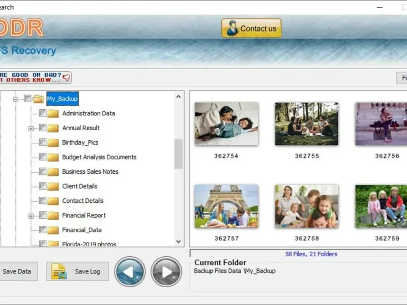The height and width of the screenshot is (305, 407).
Task: Select the My_Backup tree label
Action: point(62,99)
